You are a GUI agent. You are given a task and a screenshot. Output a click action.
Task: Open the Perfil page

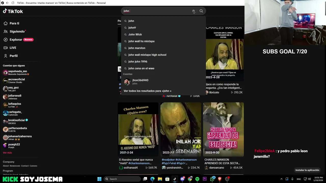click(13, 56)
